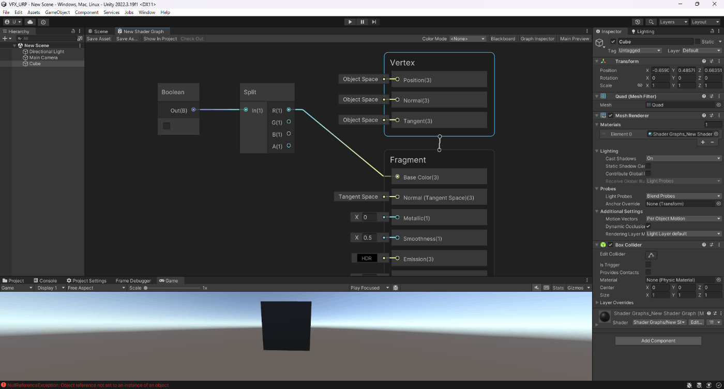Toggle the Boolean node checkbox
The image size is (724, 389).
point(167,126)
